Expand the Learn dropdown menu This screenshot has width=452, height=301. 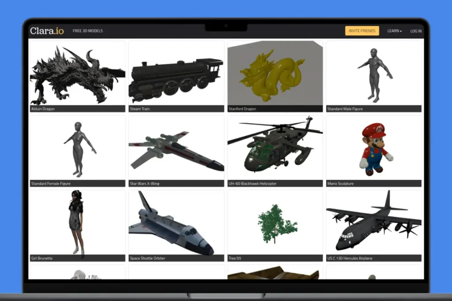tap(394, 31)
